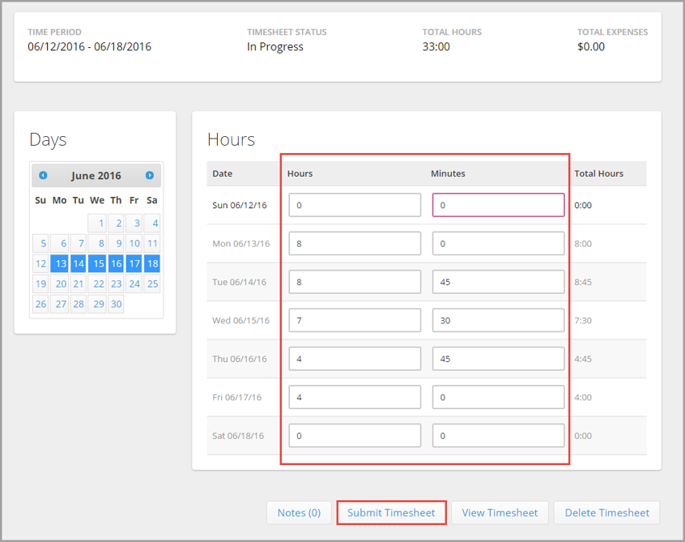Pick June 2 in the calendar
The width and height of the screenshot is (685, 542).
pyautogui.click(x=116, y=223)
